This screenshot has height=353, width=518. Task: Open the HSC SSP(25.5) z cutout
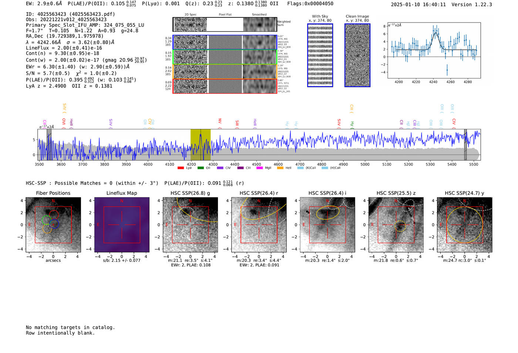pos(396,225)
